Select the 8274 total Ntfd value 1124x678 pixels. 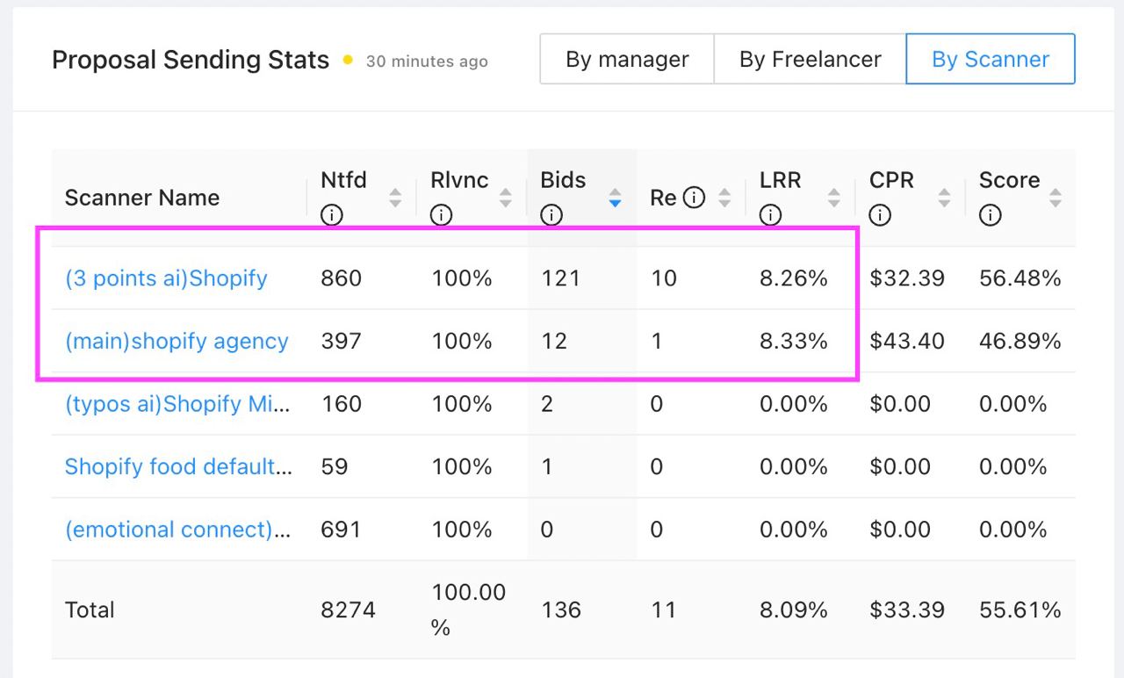[348, 609]
